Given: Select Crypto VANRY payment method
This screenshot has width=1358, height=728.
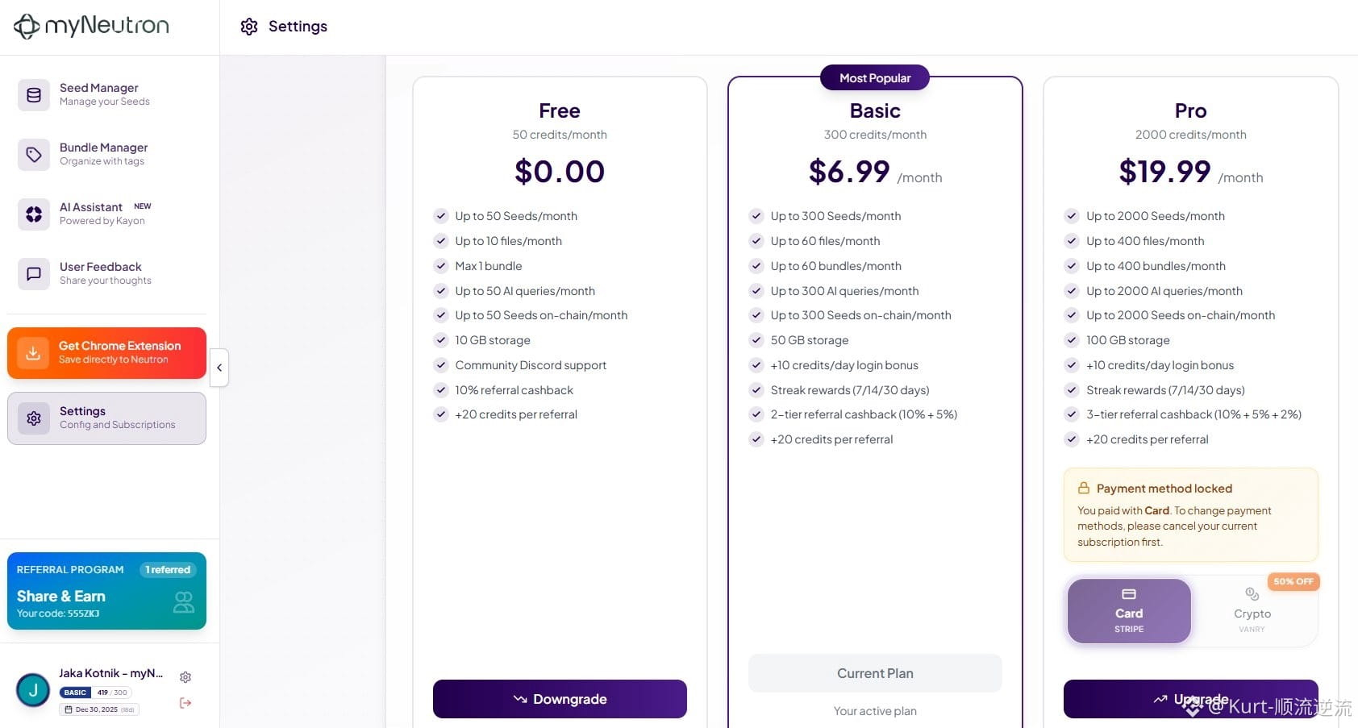Looking at the screenshot, I should [1252, 611].
